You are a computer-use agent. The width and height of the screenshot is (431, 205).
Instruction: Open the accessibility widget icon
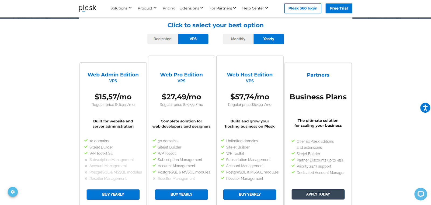425,108
